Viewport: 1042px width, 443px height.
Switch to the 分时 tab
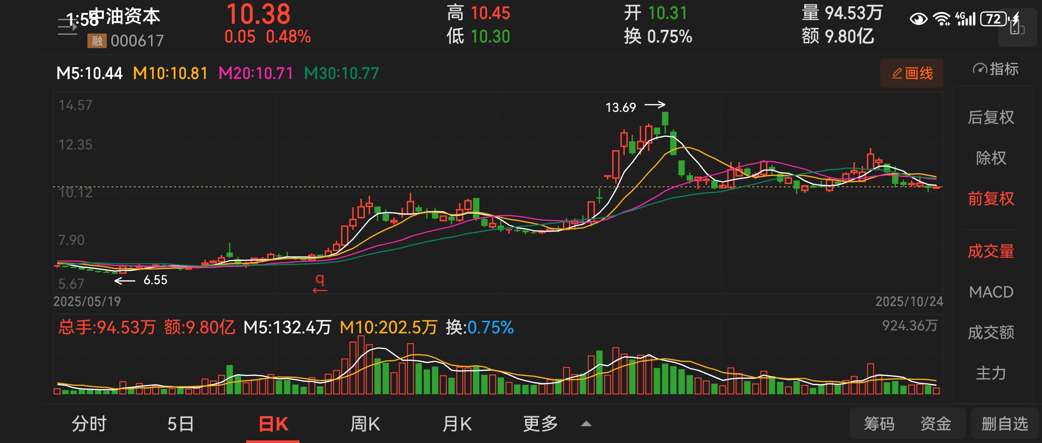(89, 424)
